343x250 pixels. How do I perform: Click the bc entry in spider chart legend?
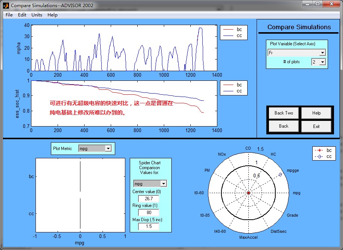(x=324, y=150)
